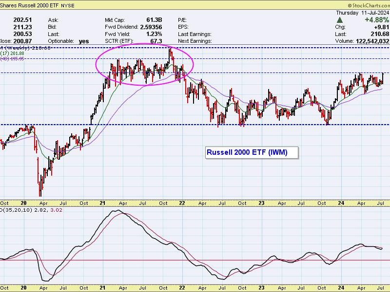Click the 'EPS:' label
The width and height of the screenshot is (390, 292).
tap(183, 27)
